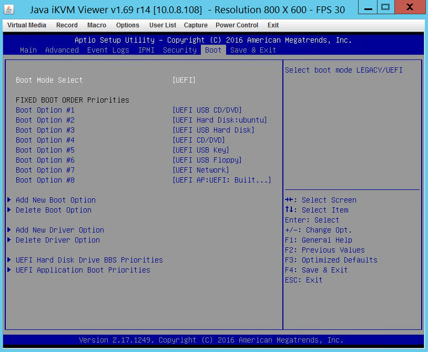This screenshot has width=428, height=352.
Task: Click the 'F2: Previous Values' hint
Action: click(x=325, y=250)
